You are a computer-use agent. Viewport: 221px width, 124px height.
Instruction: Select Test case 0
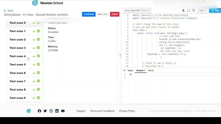click(x=25, y=23)
